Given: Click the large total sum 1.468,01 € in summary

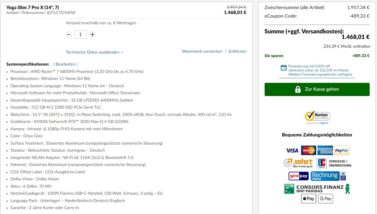Looking at the screenshot, I should tap(355, 37).
